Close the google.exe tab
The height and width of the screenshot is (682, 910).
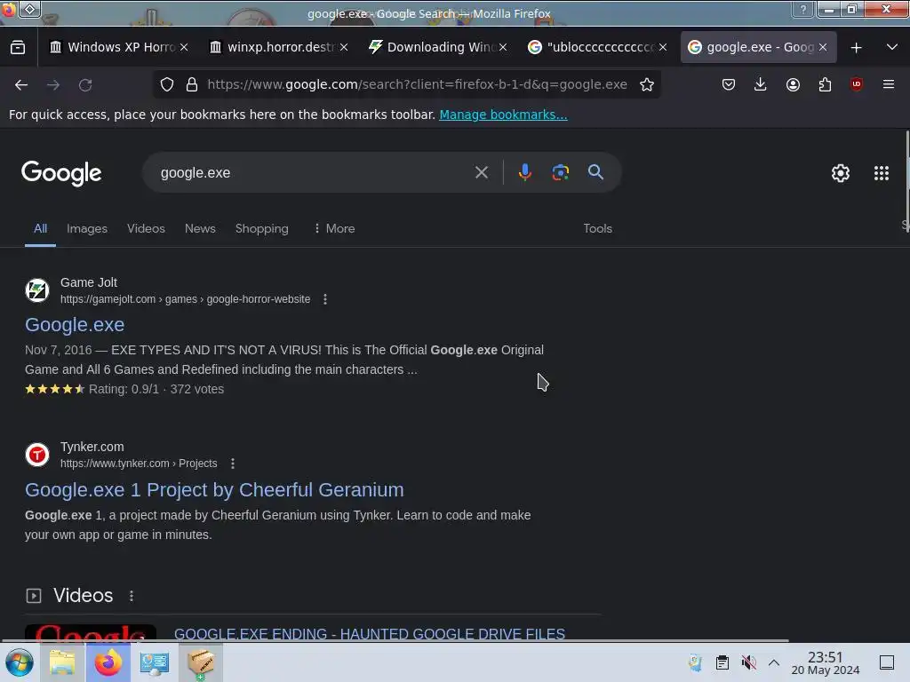pyautogui.click(x=822, y=47)
